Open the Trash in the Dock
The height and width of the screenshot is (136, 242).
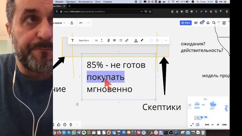coord(203,133)
